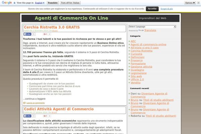
Task: Click the comment bubble icon near Lascia un commento
Action: point(24,103)
